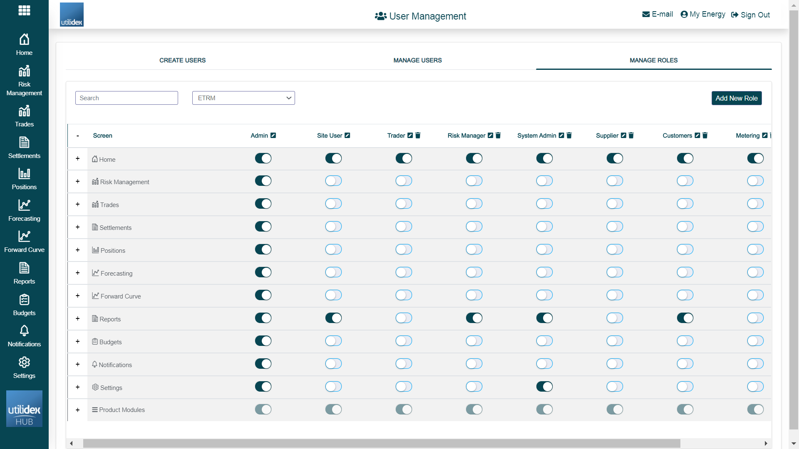Viewport: 799px width, 449px height.
Task: Edit the Supplier role icon
Action: tap(623, 136)
